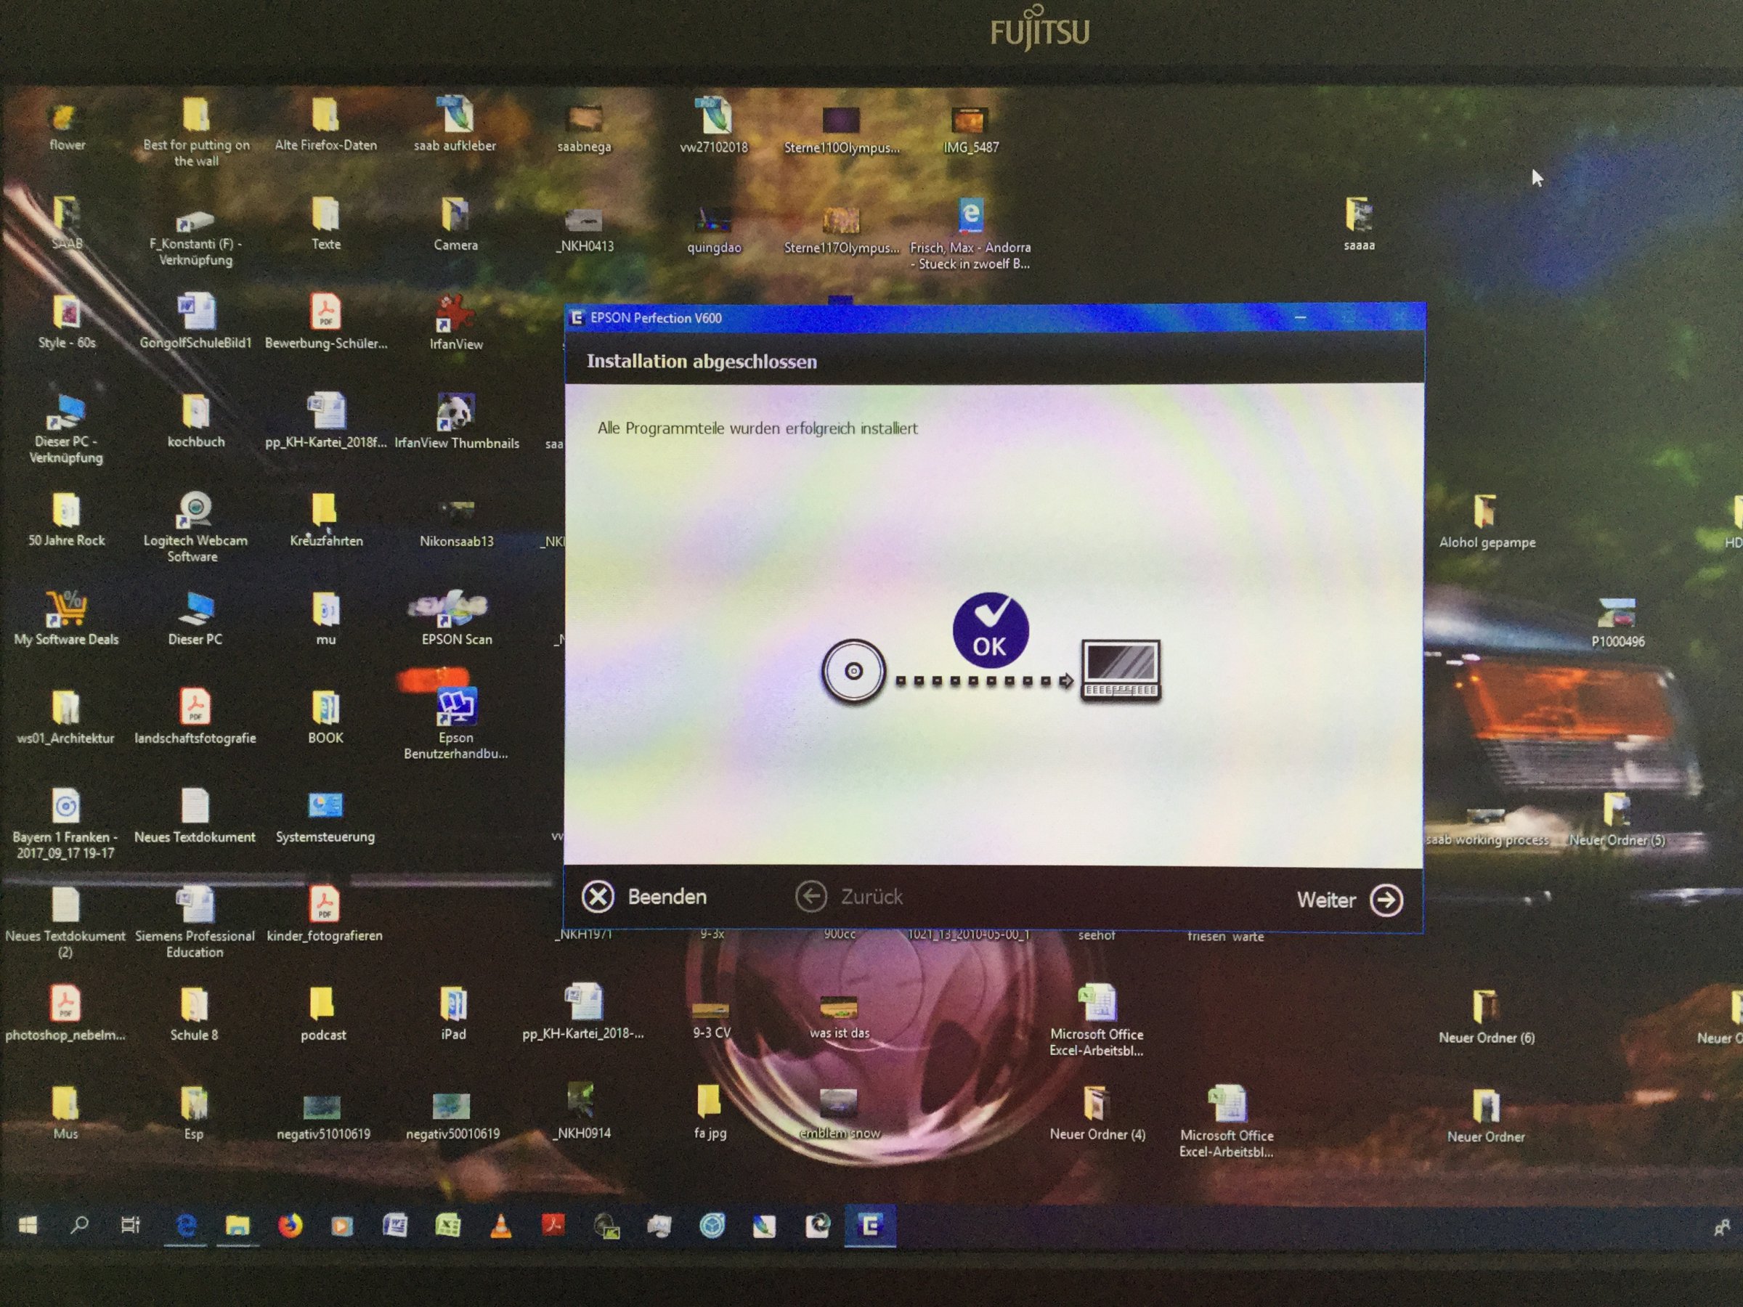The height and width of the screenshot is (1307, 1743).
Task: Open the IrfanView desktop shortcut
Action: (456, 322)
